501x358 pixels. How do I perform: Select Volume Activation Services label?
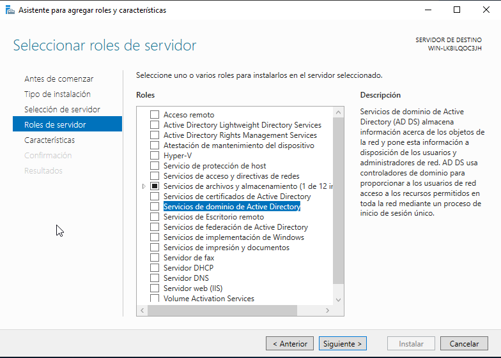pos(209,299)
